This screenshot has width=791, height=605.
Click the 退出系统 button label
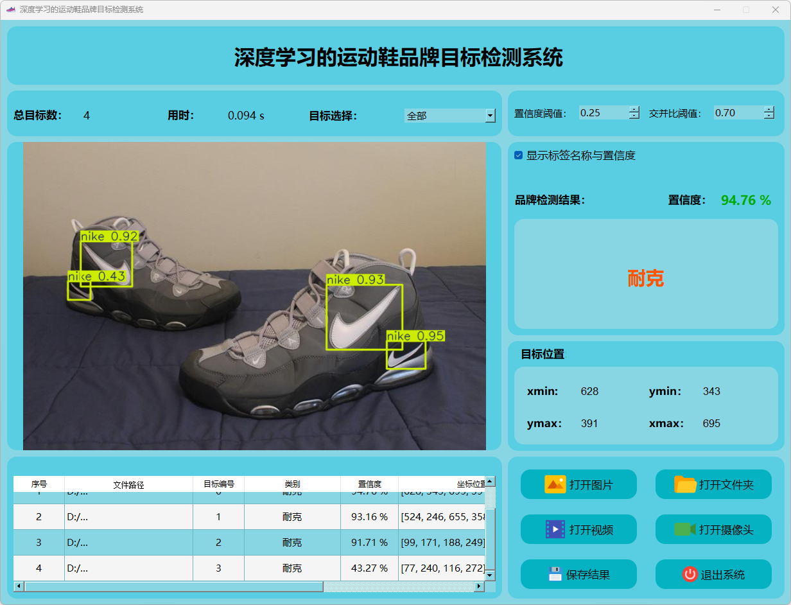click(723, 575)
